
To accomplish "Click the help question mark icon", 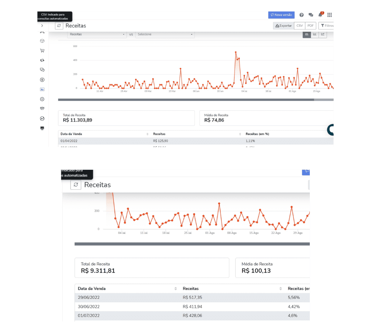I will (302, 15).
